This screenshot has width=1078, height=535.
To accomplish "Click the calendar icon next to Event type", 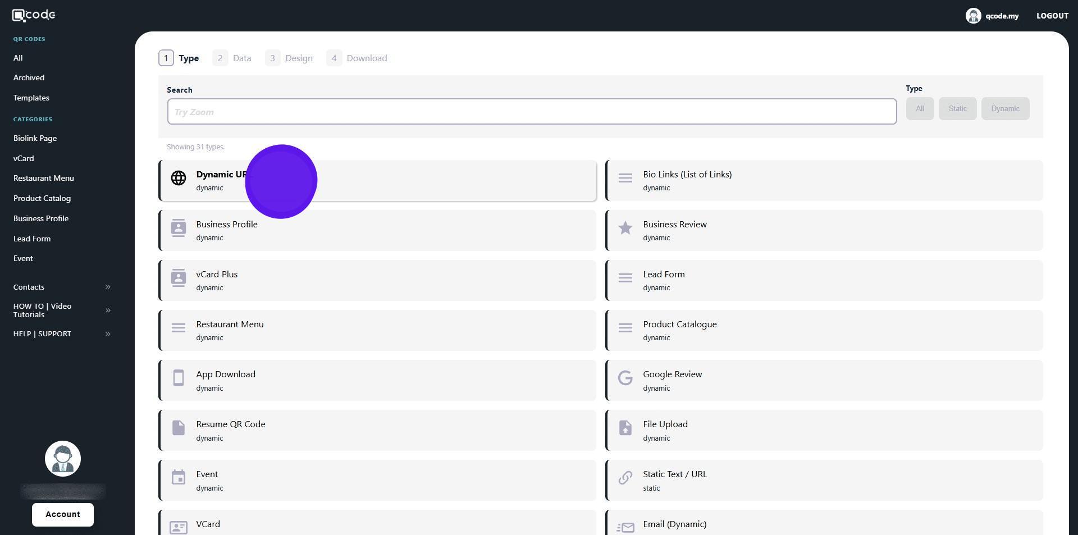I will 179,478.
